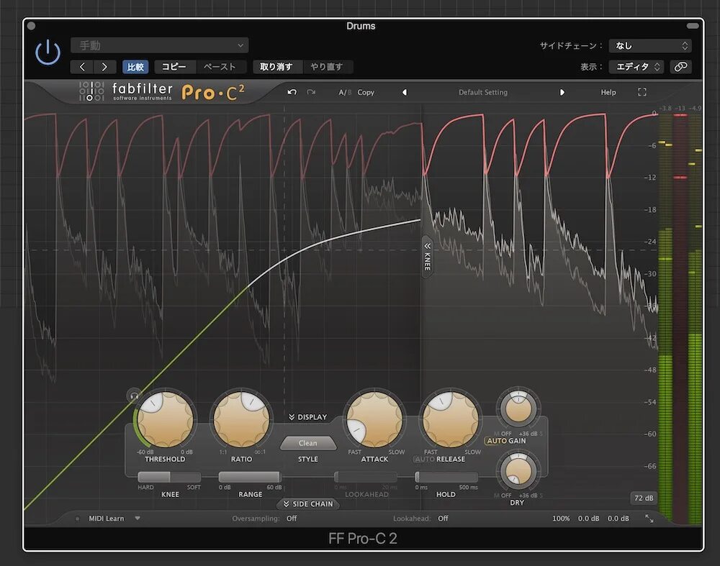Screen dimensions: 720x566
Task: Click the output gain M OFF label
Action: tap(503, 434)
